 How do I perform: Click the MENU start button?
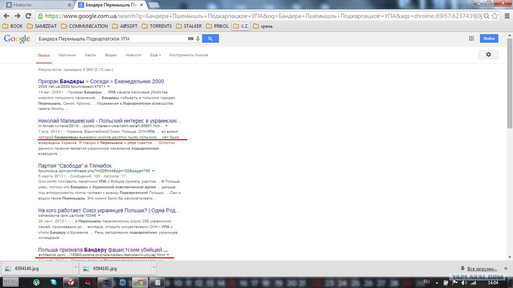(11, 282)
